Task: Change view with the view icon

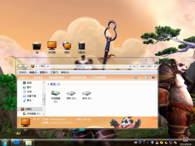Action: 136,77
